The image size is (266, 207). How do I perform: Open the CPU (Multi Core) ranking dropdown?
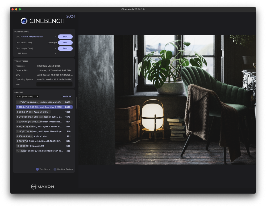pos(28,97)
